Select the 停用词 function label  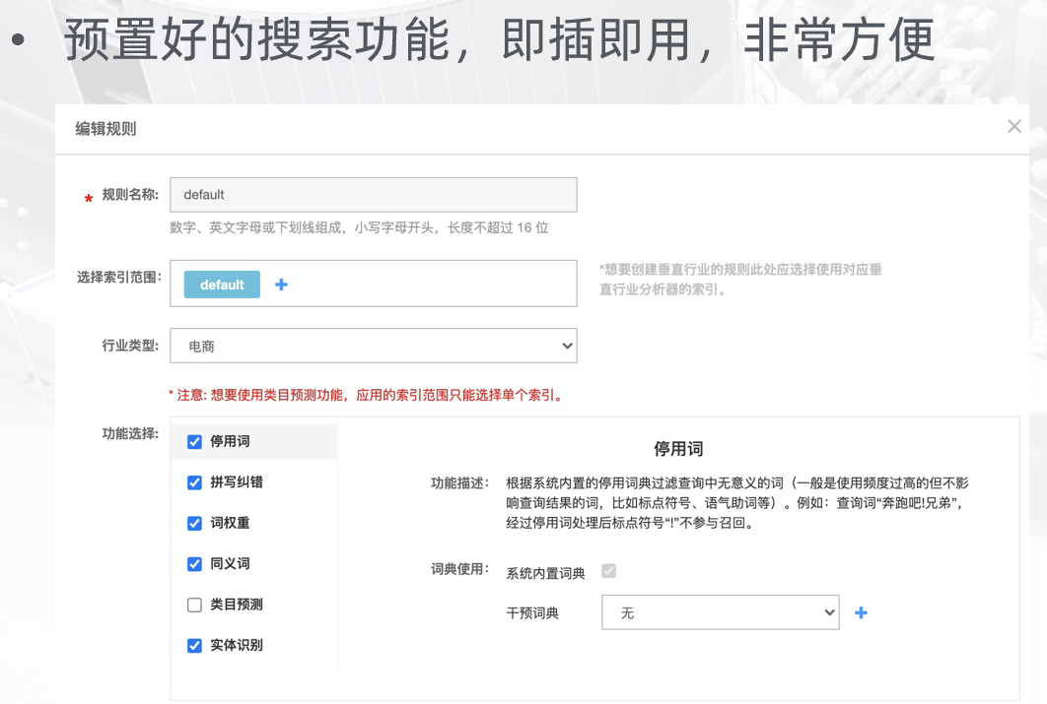coord(230,441)
